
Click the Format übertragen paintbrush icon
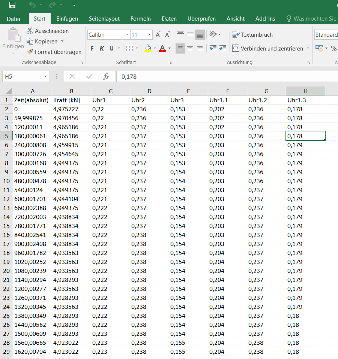point(30,52)
